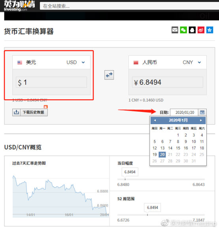Click the 52-week range slider marker
219x229 pixels.
(147, 215)
